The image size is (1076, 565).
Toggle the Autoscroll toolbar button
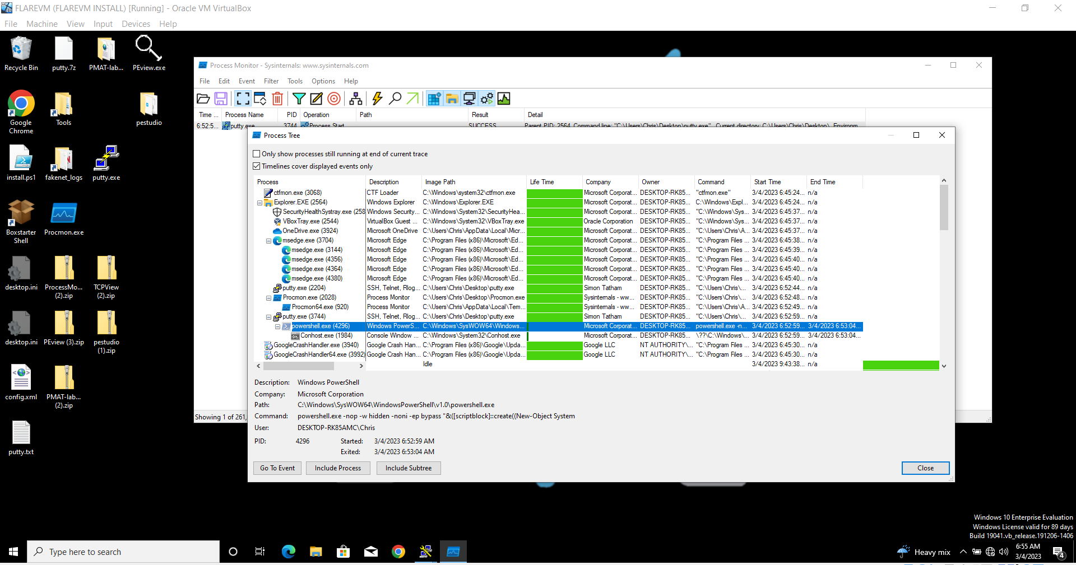(260, 99)
